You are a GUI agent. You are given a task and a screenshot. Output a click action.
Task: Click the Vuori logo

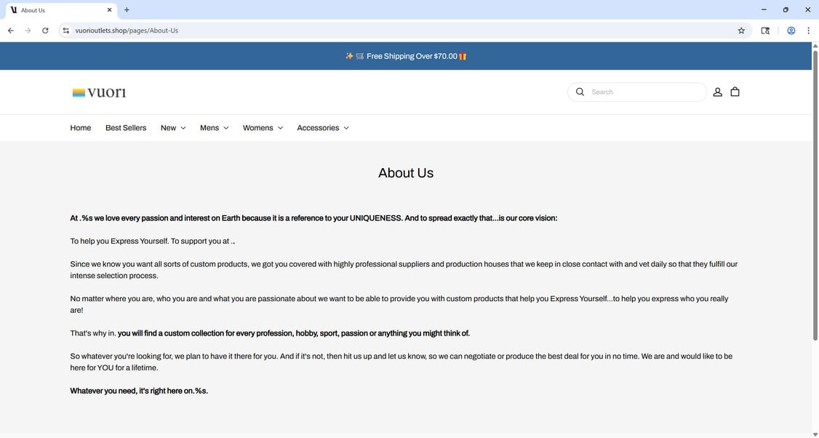(x=99, y=92)
